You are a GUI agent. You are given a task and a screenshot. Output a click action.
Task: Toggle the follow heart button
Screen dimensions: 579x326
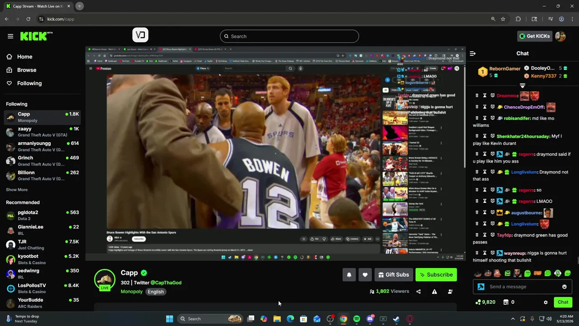click(x=365, y=274)
